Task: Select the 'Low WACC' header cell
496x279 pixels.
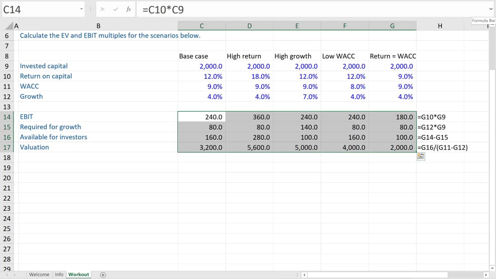Action: (345, 56)
